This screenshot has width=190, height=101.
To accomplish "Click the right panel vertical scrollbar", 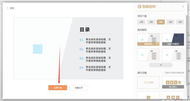I will click(186, 50).
